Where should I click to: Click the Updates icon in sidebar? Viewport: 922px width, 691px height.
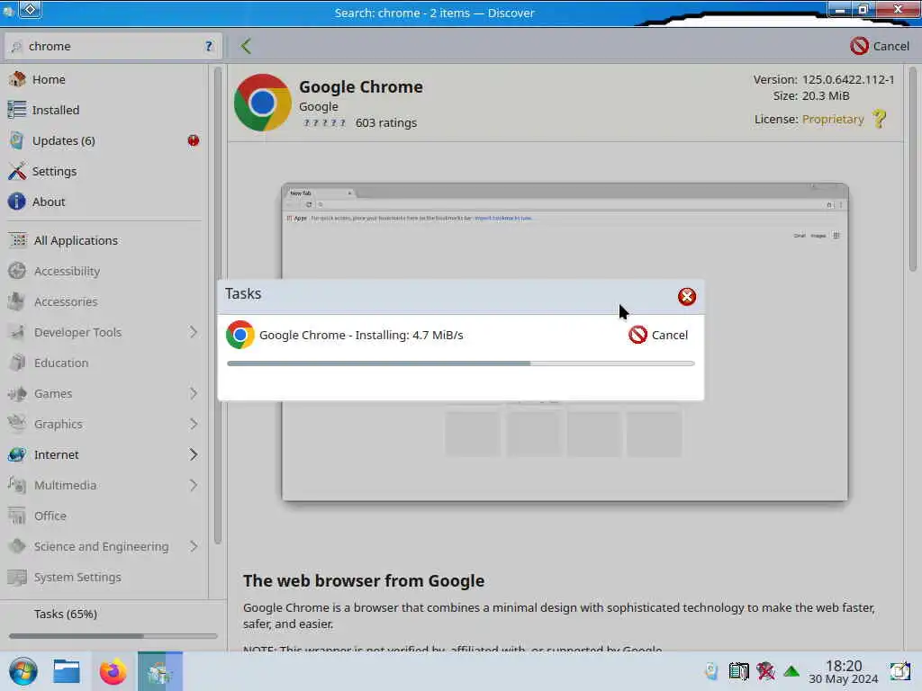coord(17,139)
